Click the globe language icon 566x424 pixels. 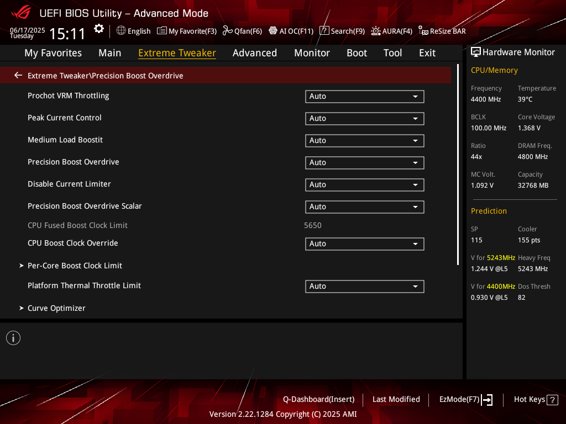click(x=121, y=31)
